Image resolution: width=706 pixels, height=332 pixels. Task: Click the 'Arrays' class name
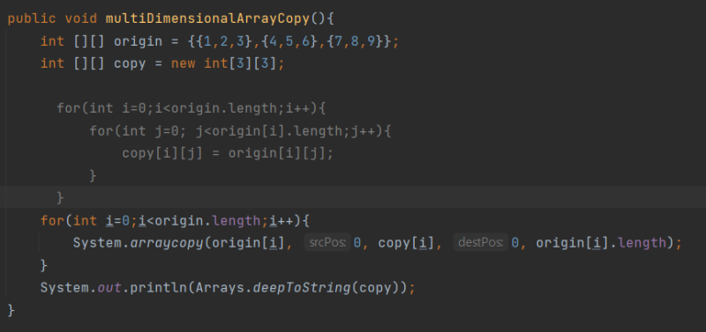pos(220,288)
